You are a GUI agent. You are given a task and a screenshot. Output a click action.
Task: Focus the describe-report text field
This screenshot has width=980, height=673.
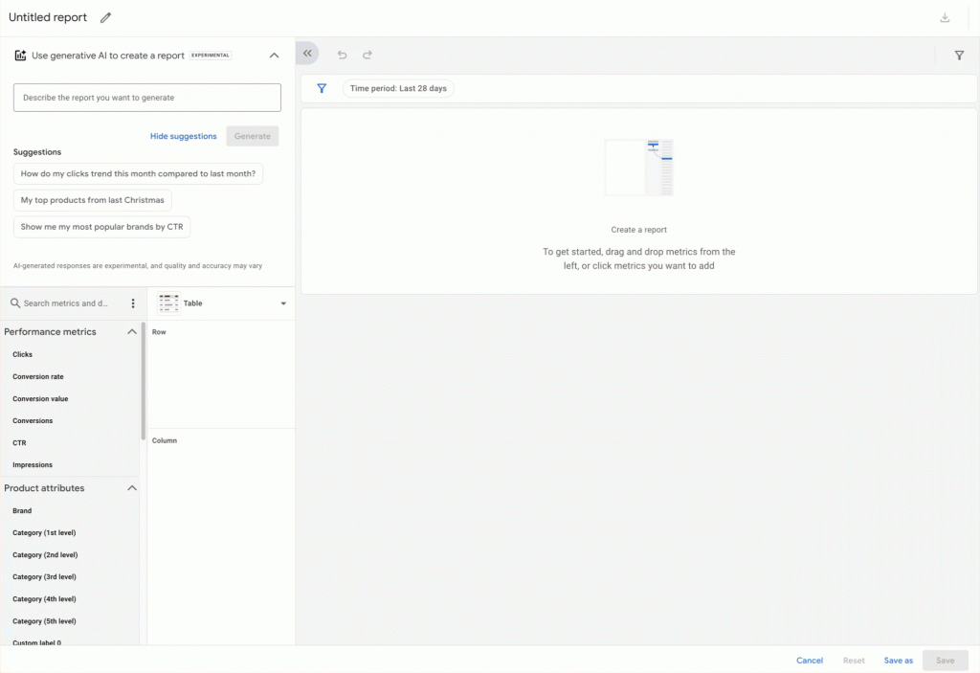(147, 98)
